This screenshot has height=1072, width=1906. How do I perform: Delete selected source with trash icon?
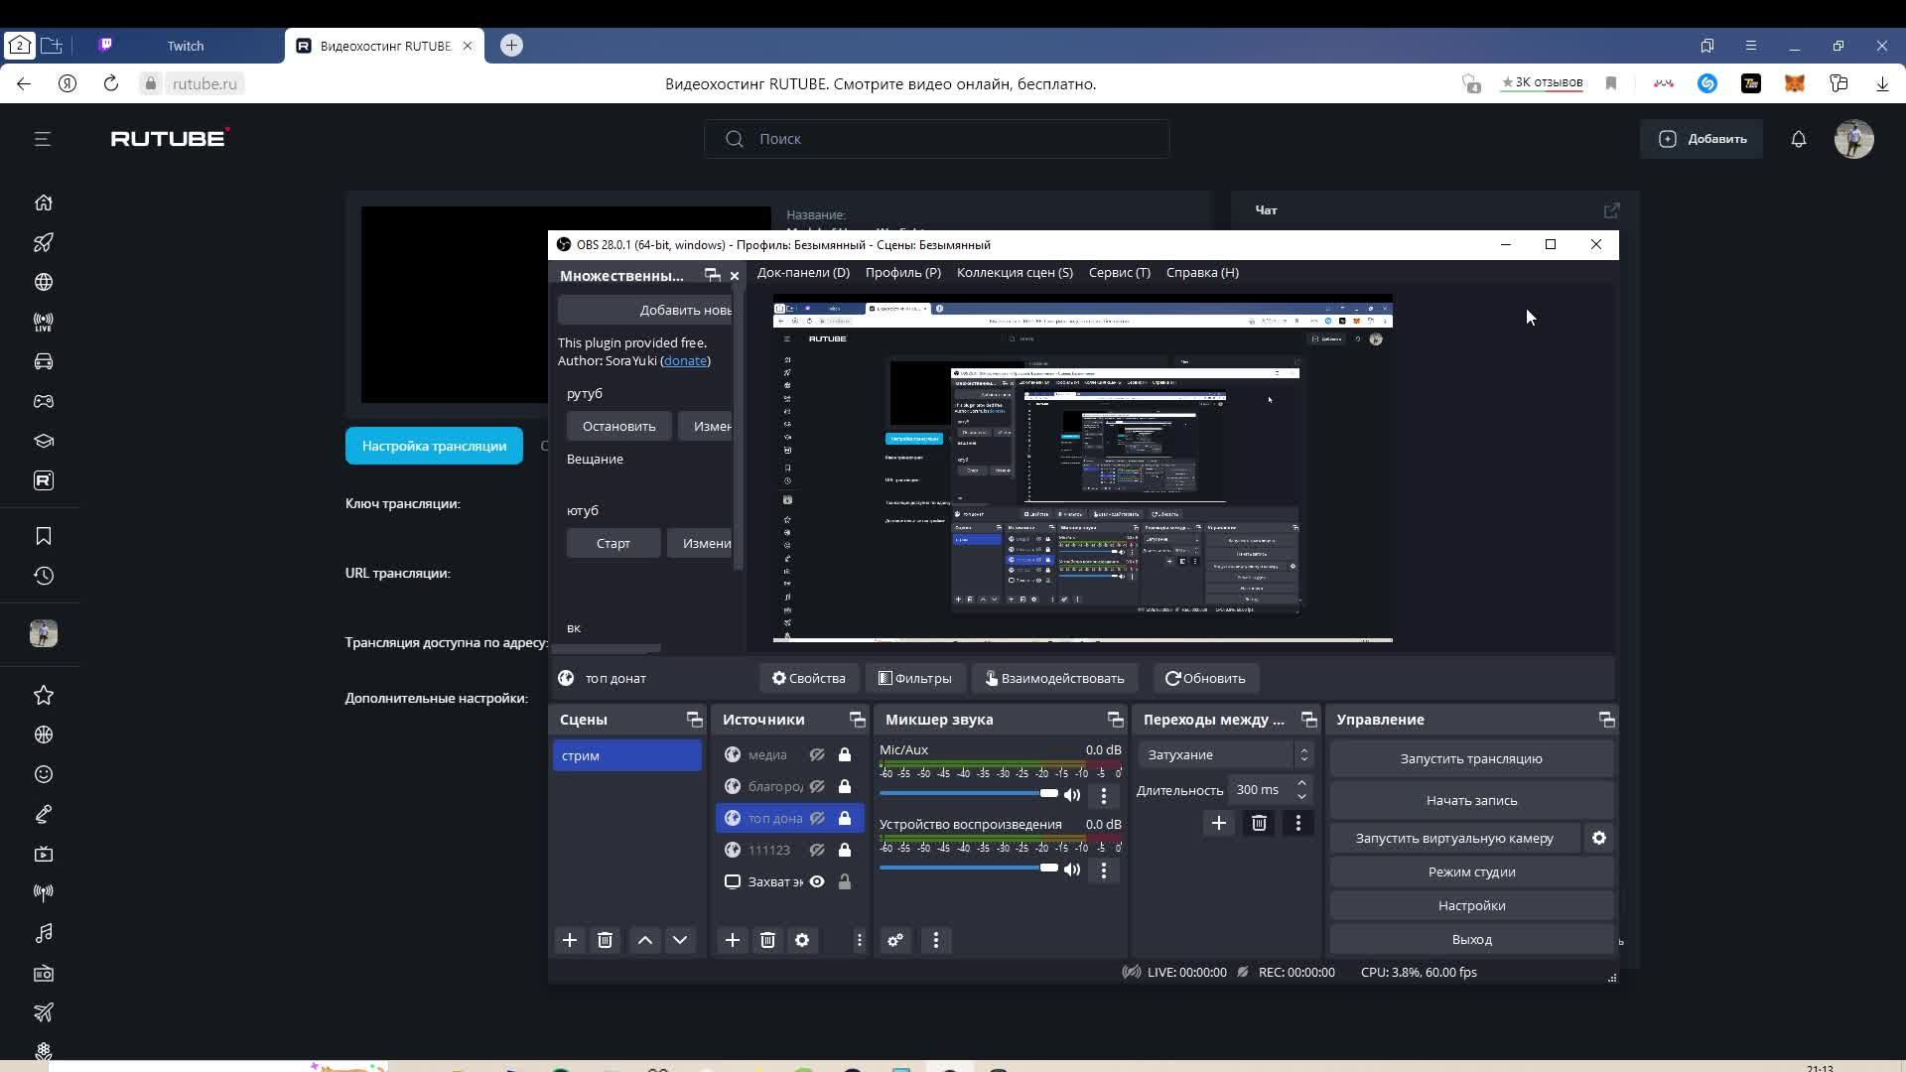coord(767,940)
